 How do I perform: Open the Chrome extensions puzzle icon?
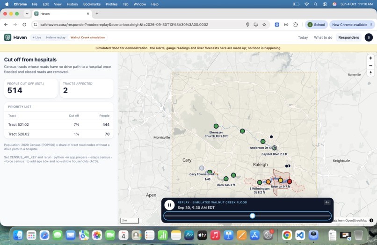[x=296, y=24]
